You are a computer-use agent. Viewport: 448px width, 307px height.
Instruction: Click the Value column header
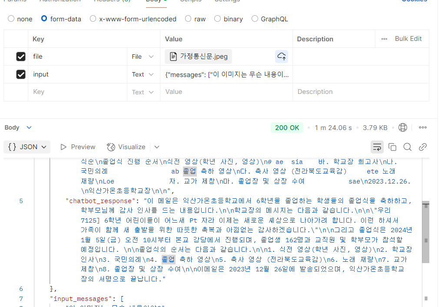pos(173,39)
